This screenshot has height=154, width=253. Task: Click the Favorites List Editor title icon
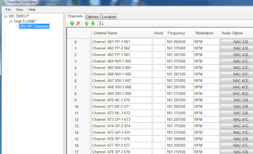[4, 2]
